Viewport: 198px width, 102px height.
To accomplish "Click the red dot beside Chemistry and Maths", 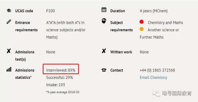I will (141, 22).
